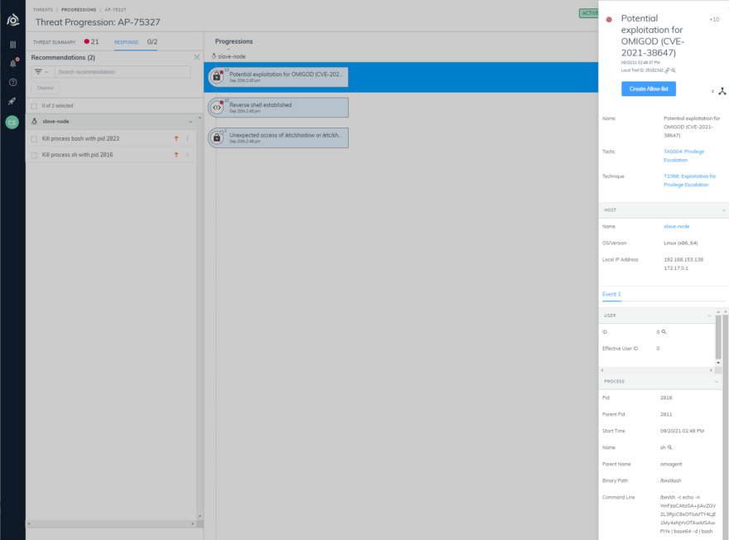Switch to the Threat Summary tab

pyautogui.click(x=55, y=42)
